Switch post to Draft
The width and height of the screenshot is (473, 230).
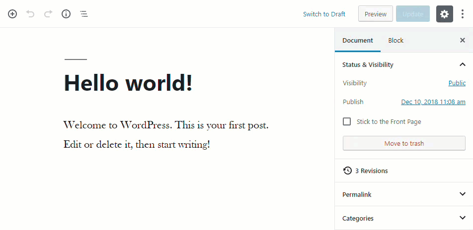(324, 14)
